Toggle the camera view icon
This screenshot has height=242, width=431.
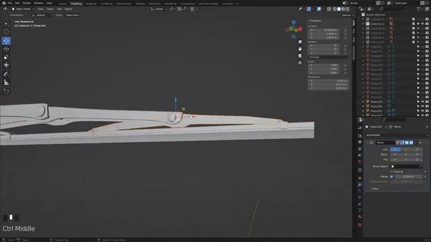tap(300, 56)
